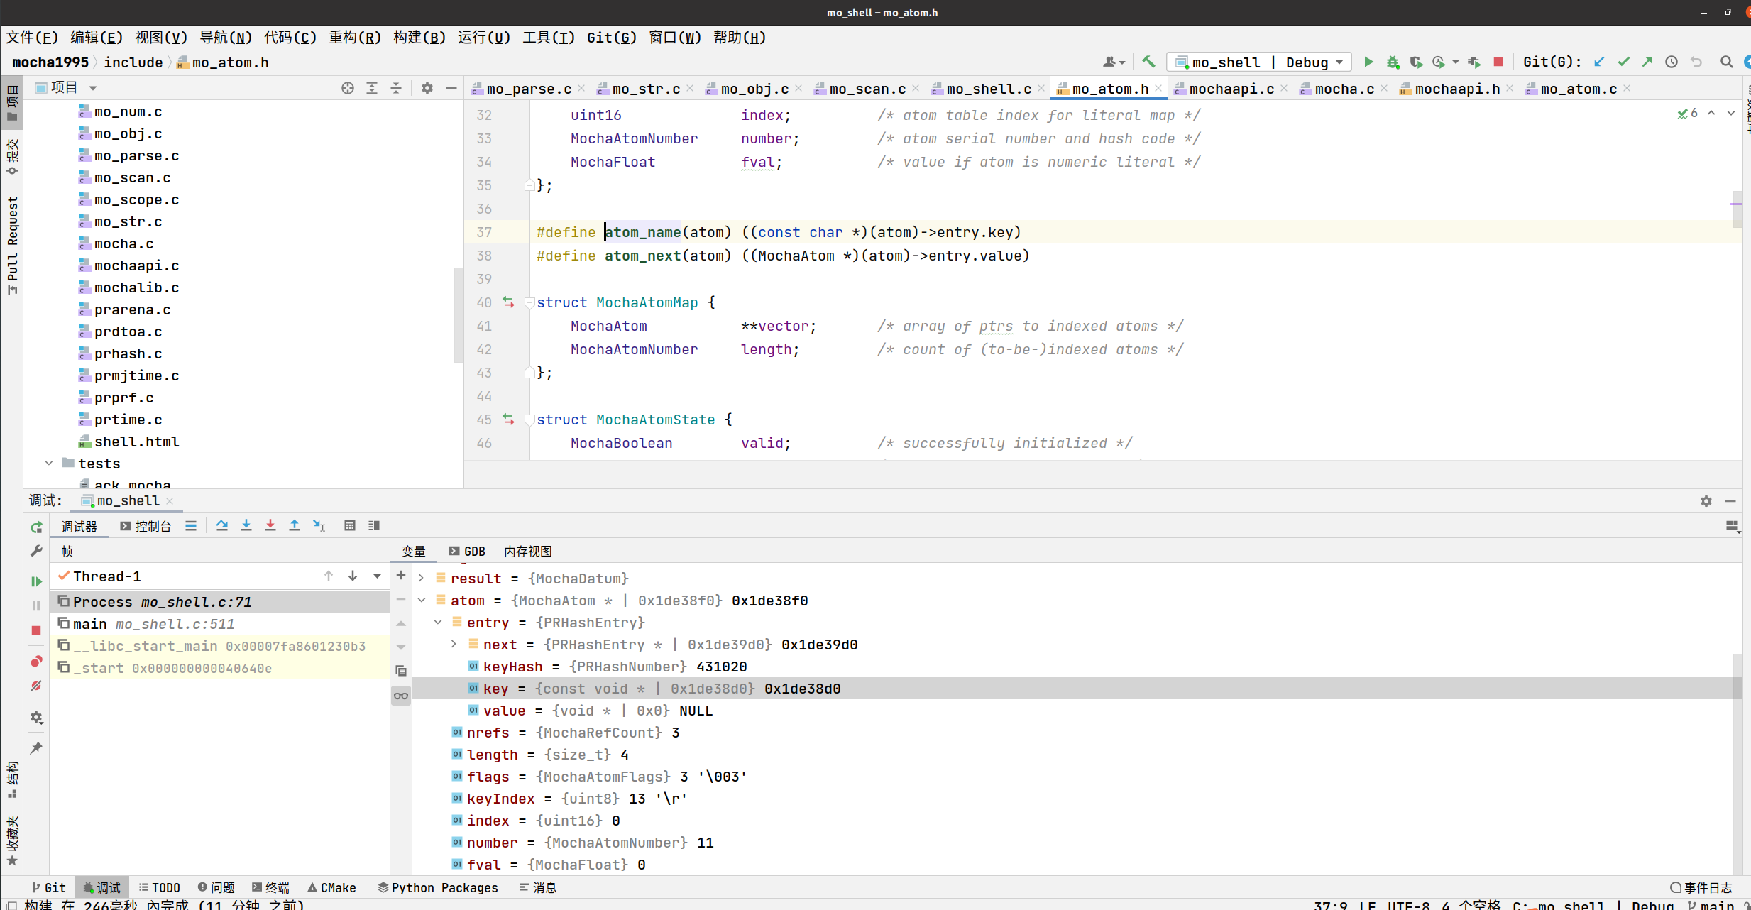
Task: Toggle the Pull Request sidebar tool window
Action: [12, 245]
